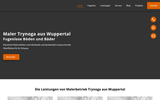160x100 pixels.
Task: Open the Fugenlos menu item
Action: (x=91, y=6)
